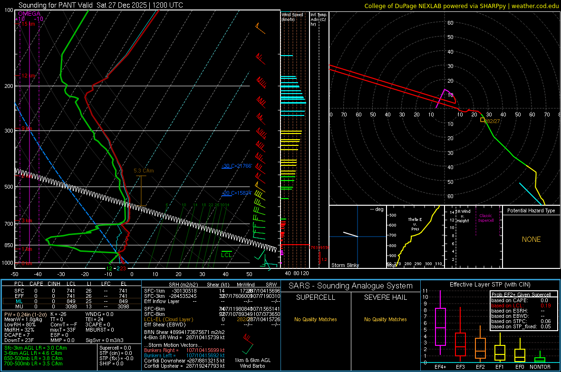Image resolution: width=561 pixels, height=372 pixels.
Task: Click the "Effective Layer STP (with CIN)" title
Action: [x=490, y=285]
